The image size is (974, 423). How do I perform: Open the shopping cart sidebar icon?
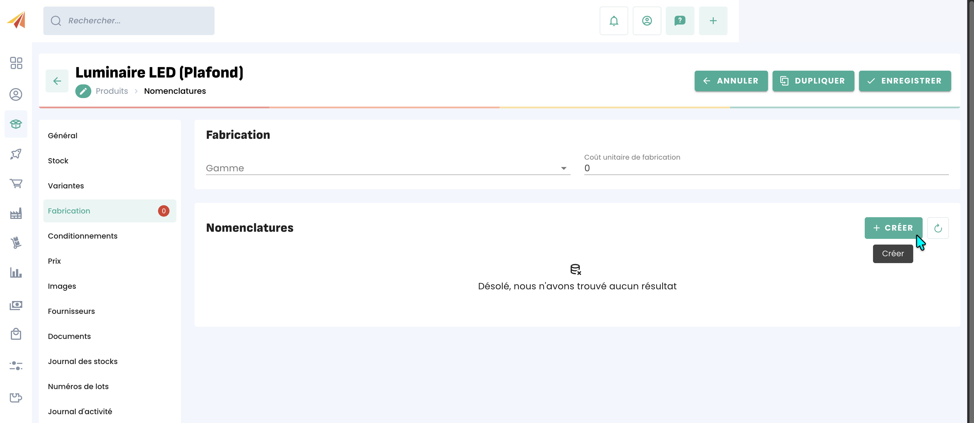click(x=16, y=184)
